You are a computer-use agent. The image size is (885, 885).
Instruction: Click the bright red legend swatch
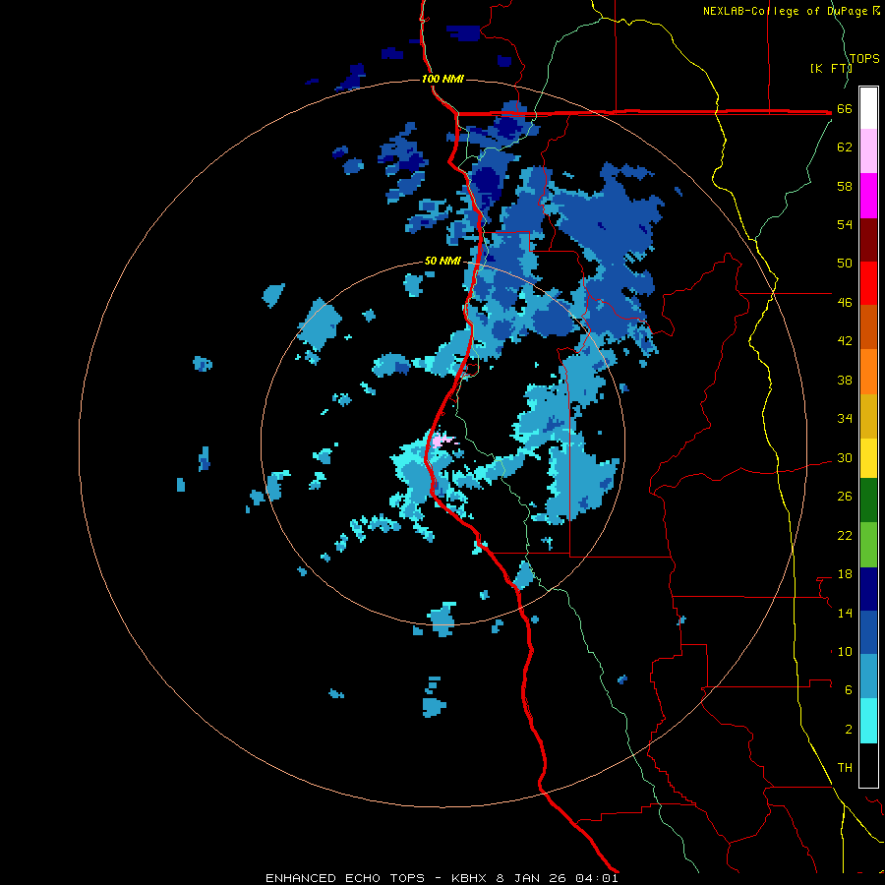(x=868, y=283)
